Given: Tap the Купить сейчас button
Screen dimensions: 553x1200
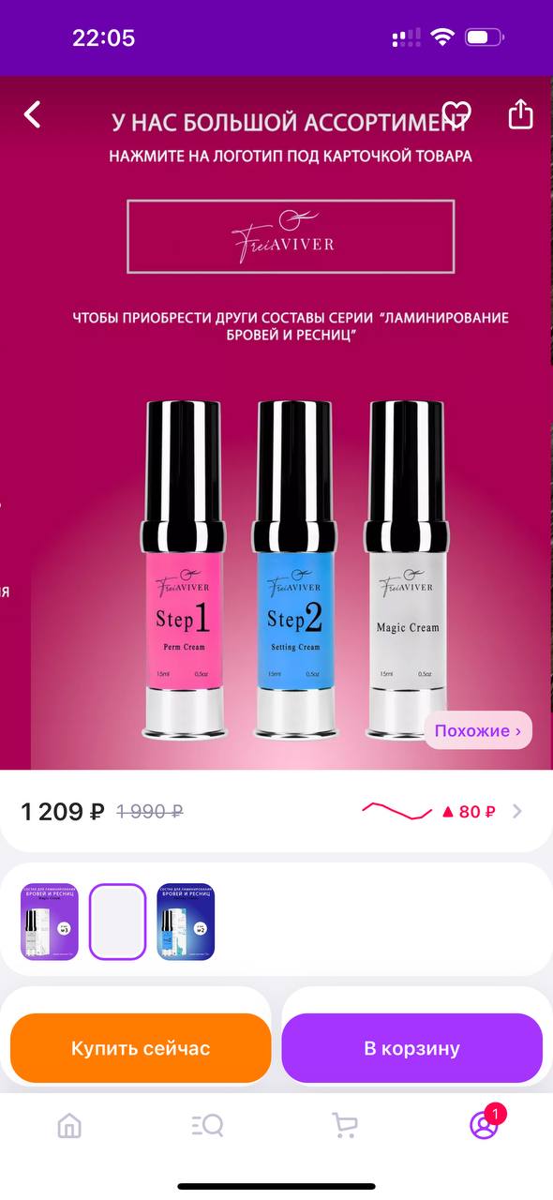Looking at the screenshot, I should (x=141, y=1048).
